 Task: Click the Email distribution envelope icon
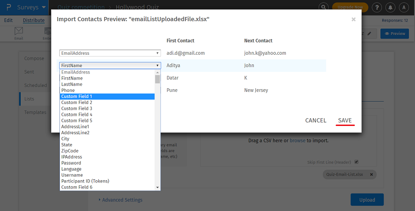(19, 32)
